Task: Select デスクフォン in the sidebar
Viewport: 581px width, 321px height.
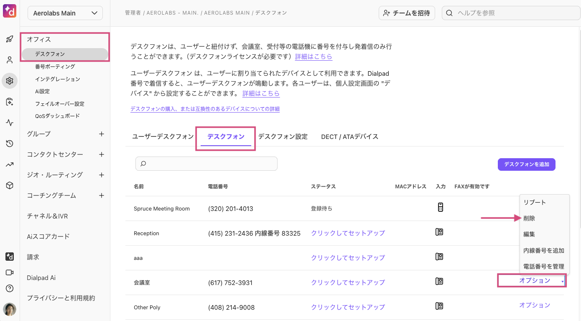Action: point(65,54)
